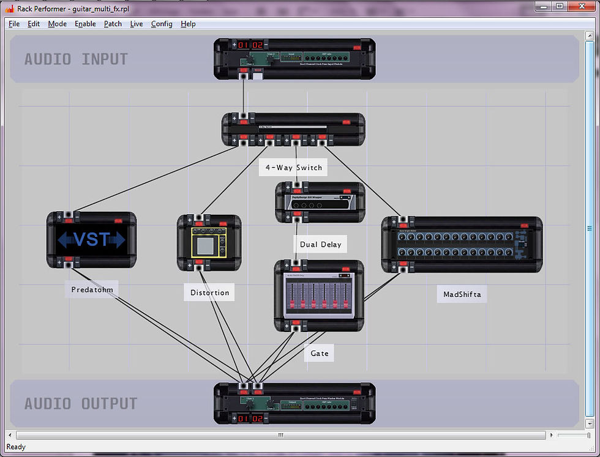The width and height of the screenshot is (600, 457).
Task: Click the Audio Input module first output jack
Action: pos(244,76)
